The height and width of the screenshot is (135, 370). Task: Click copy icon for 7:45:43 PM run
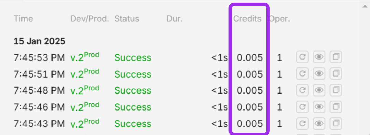click(x=336, y=123)
